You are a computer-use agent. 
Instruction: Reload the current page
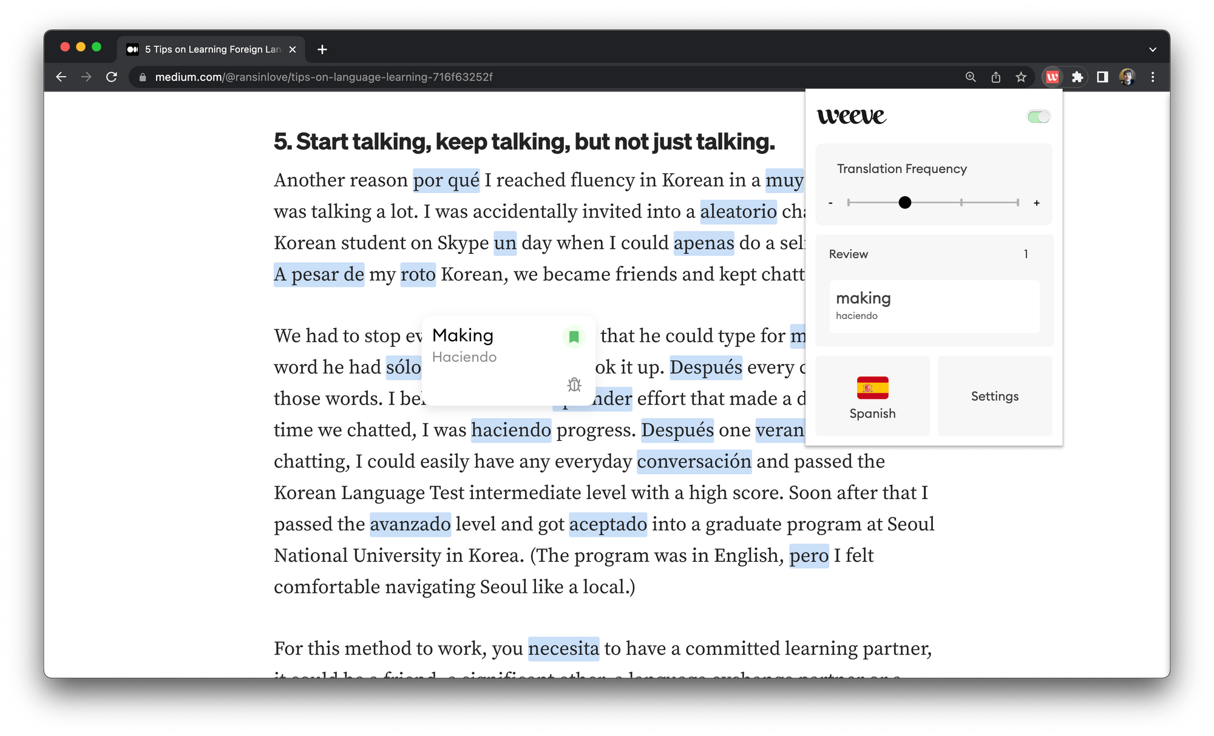112,77
